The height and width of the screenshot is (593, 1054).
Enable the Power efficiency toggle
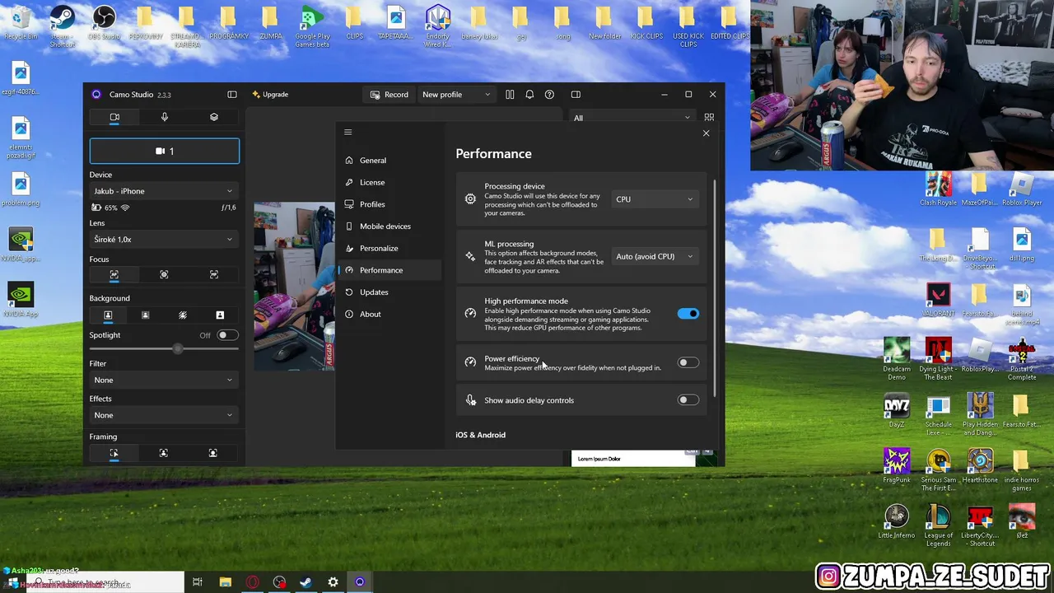688,362
